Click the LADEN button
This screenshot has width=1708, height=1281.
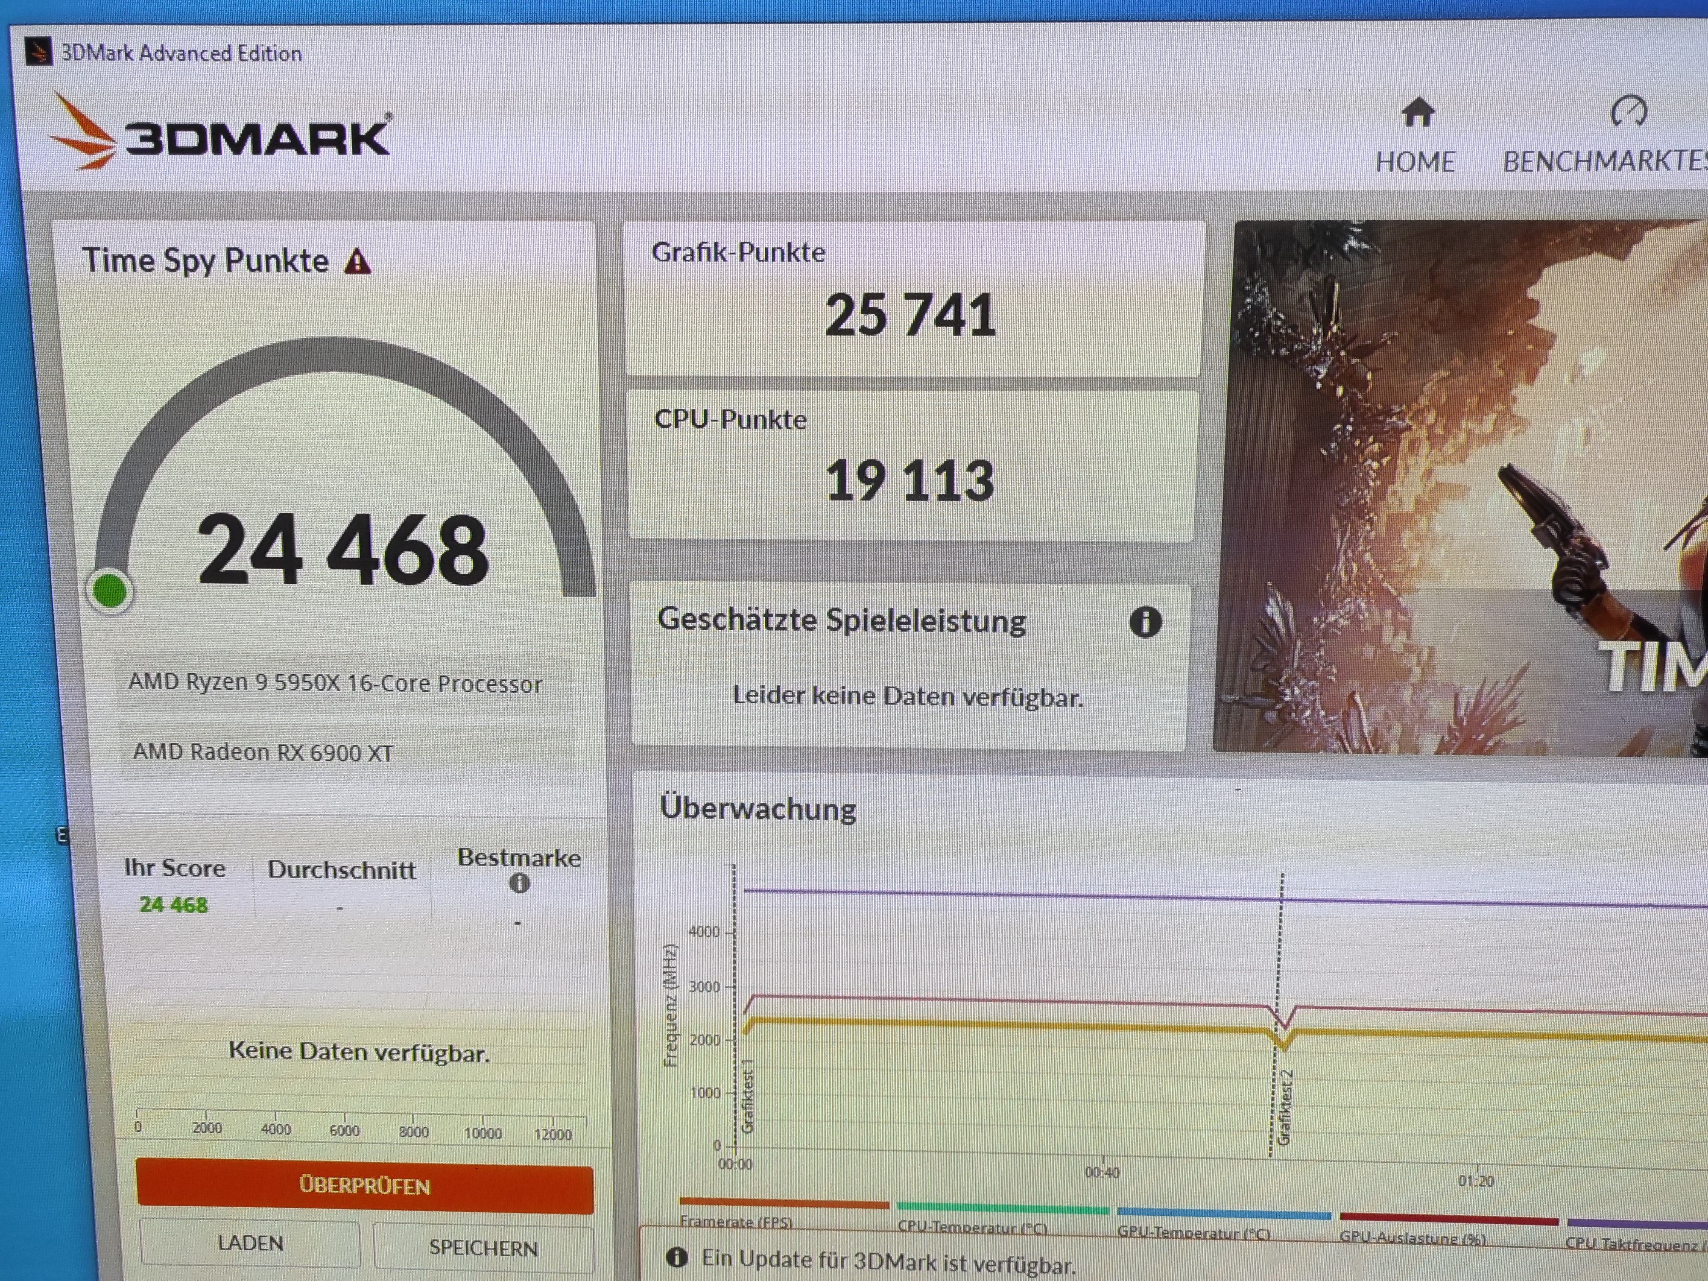point(250,1243)
